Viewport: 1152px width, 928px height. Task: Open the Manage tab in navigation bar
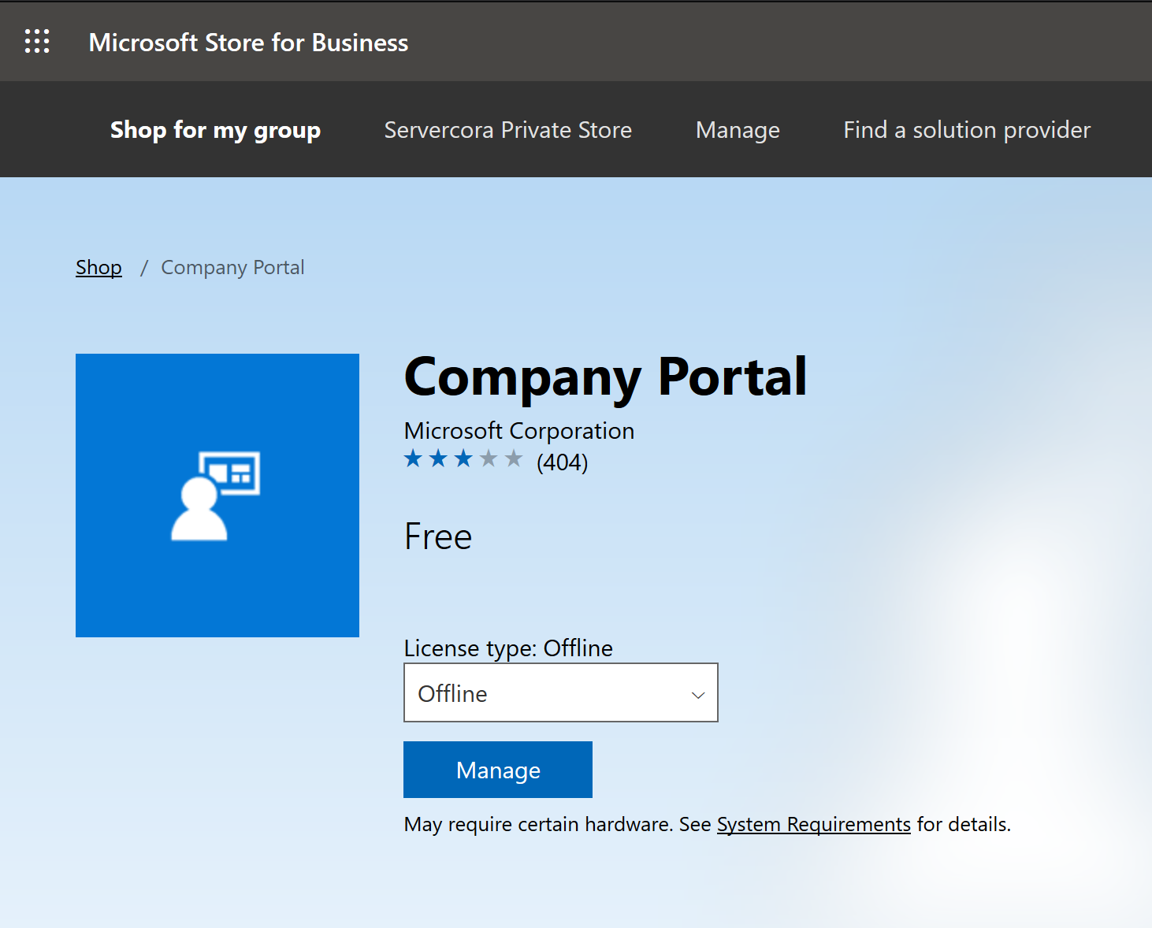pos(738,130)
